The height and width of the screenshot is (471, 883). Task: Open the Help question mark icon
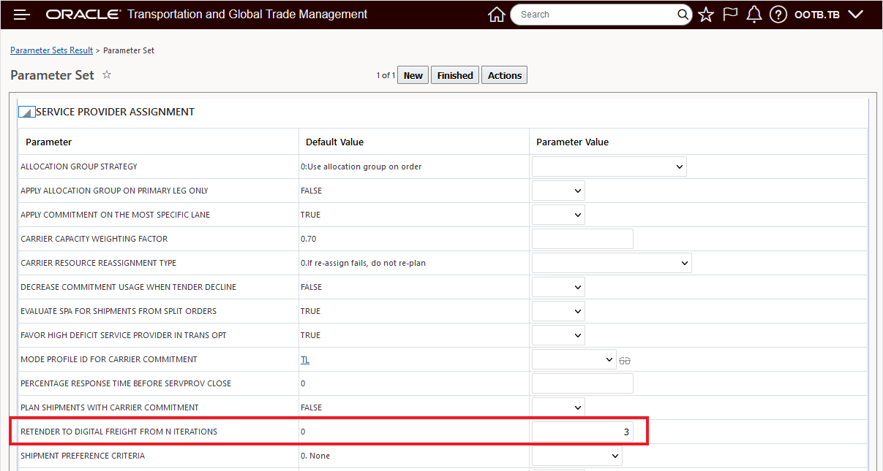tap(778, 15)
